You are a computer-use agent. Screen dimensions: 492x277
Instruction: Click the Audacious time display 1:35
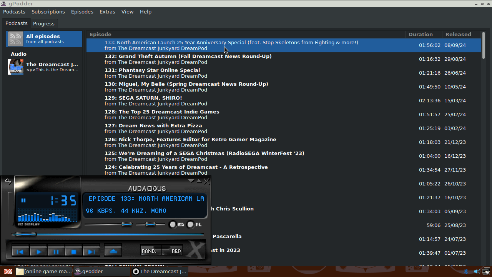pos(63,200)
